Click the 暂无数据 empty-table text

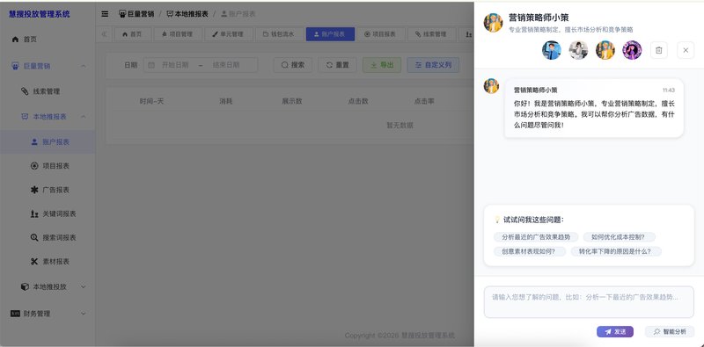400,125
